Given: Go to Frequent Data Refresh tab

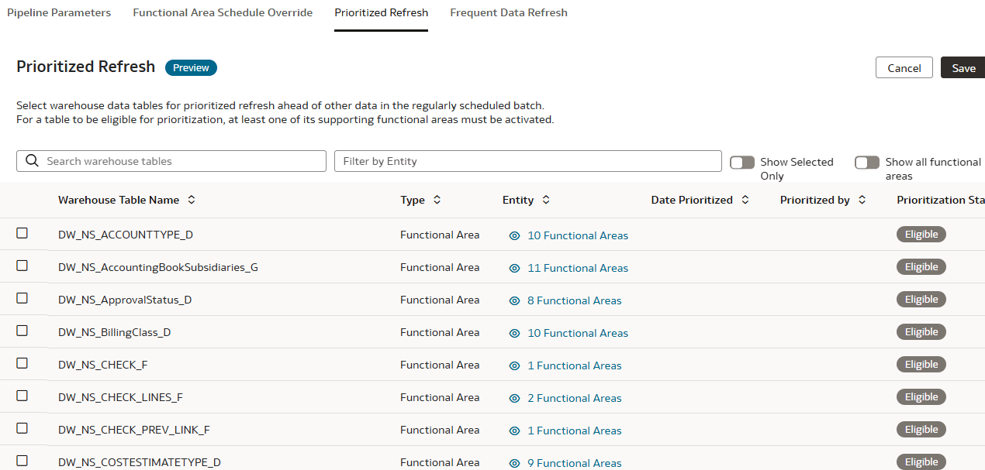Looking at the screenshot, I should (x=509, y=12).
